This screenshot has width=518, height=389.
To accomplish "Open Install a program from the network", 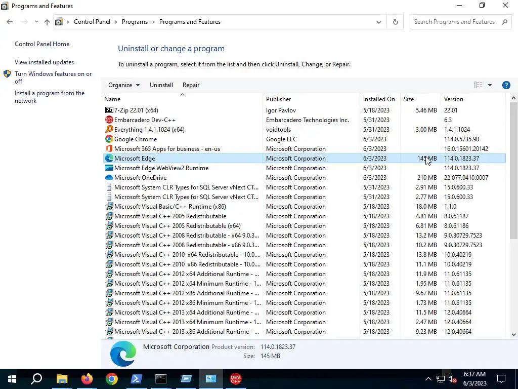I will pos(50,97).
